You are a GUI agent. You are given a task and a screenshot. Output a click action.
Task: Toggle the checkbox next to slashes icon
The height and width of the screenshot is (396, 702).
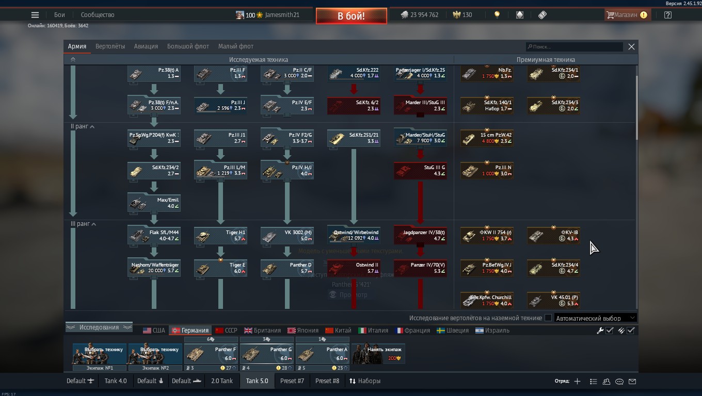pos(631,331)
